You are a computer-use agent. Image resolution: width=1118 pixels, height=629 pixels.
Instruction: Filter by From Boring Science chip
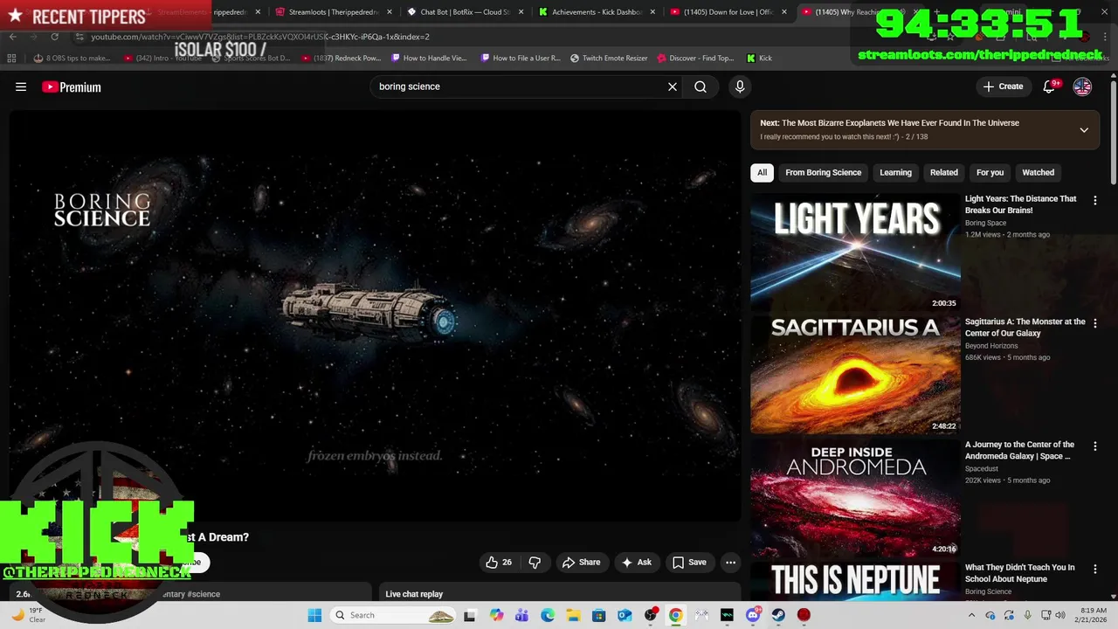(823, 172)
